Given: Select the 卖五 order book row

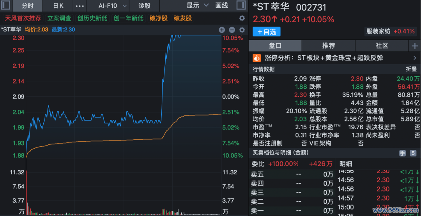Looking at the screenshot, I should (x=292, y=175).
